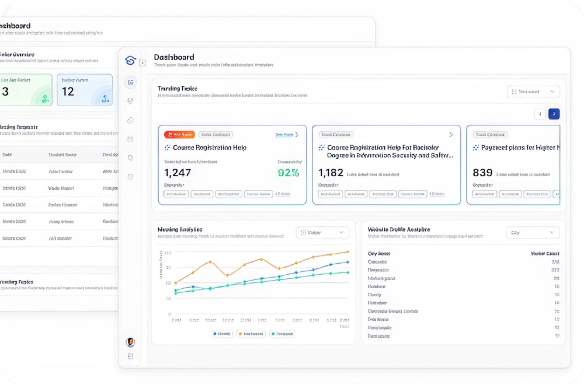Open the Trending Topics date range dropdown
The width and height of the screenshot is (584, 385).
[533, 91]
